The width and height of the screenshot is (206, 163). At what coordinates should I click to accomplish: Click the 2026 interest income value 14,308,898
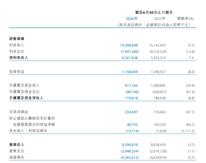click(129, 45)
